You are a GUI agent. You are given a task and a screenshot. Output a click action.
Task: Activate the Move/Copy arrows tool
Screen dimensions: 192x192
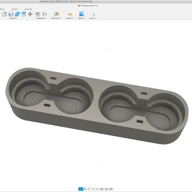pos(30,14)
